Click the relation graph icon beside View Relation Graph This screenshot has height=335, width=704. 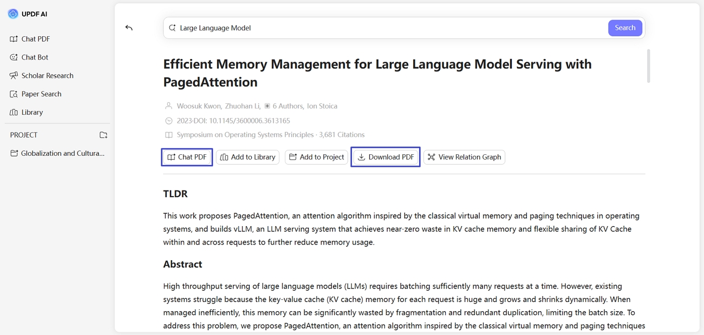pyautogui.click(x=431, y=157)
